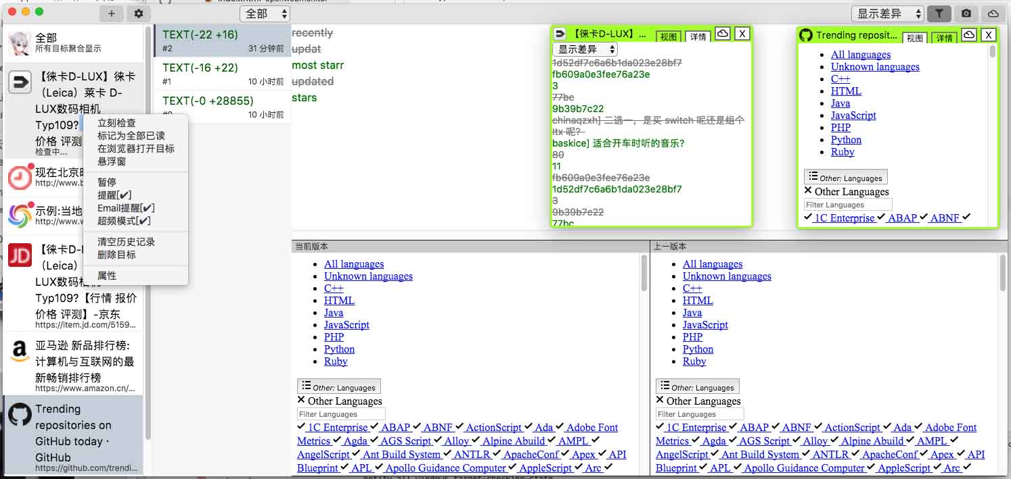Click Filter Languages field in 上一版本 pane
Screen dimensions: 1011x479
click(700, 414)
